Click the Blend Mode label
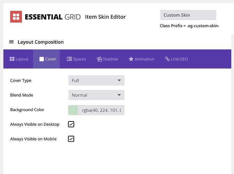The width and height of the screenshot is (234, 174). [x=22, y=95]
